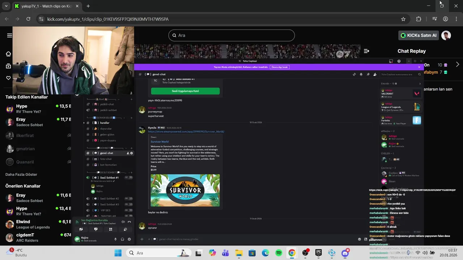This screenshot has width=463, height=260.
Task: Collapse chat with the Chat Replay arrow icon
Action: click(x=366, y=51)
